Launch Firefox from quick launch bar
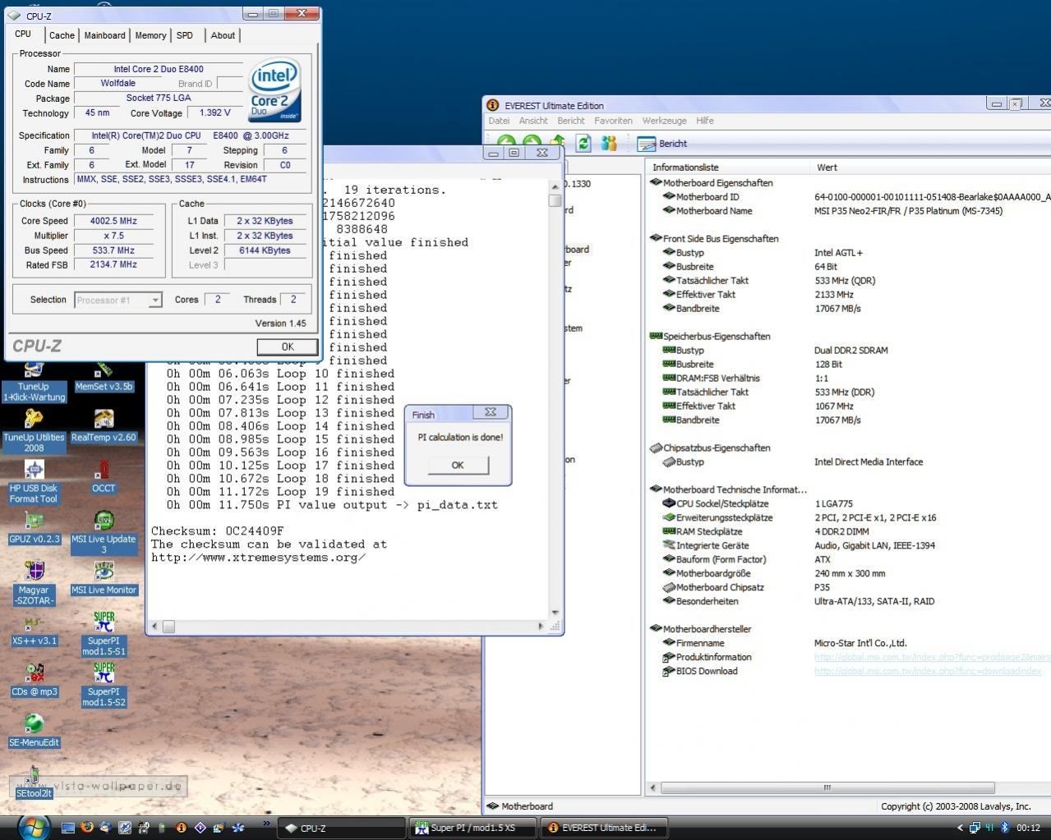This screenshot has height=840, width=1051. point(86,828)
